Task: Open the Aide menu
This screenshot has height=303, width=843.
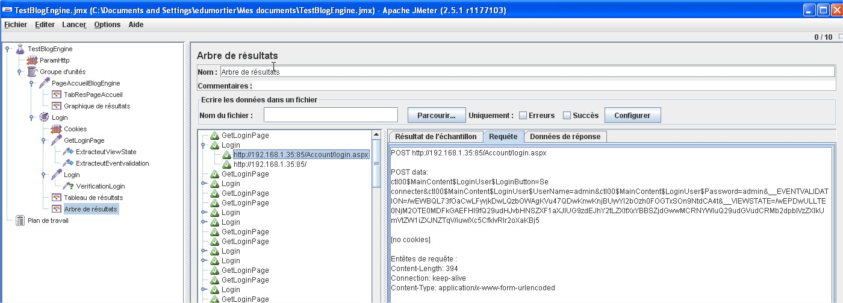Action: tap(136, 25)
